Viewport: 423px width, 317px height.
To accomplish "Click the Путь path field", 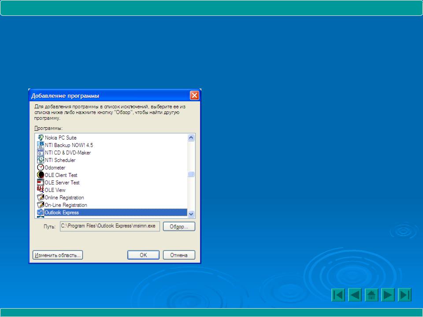I will click(110, 226).
